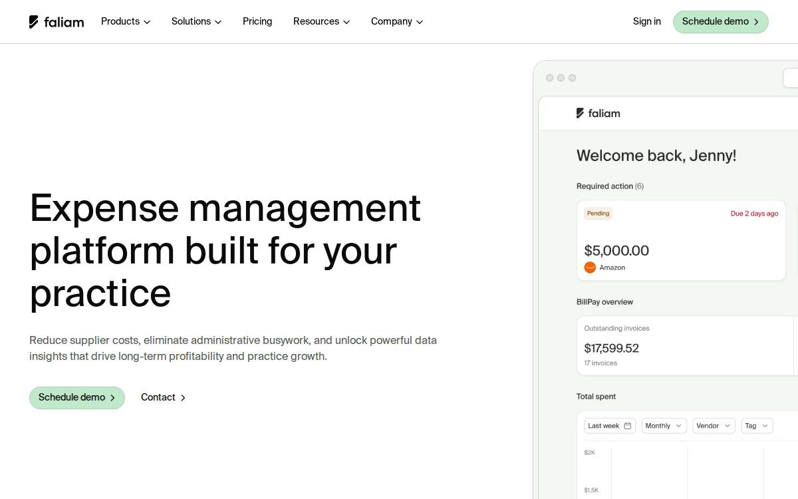The image size is (798, 499).
Task: Click the 'BillPay overview' heading
Action: (x=604, y=302)
